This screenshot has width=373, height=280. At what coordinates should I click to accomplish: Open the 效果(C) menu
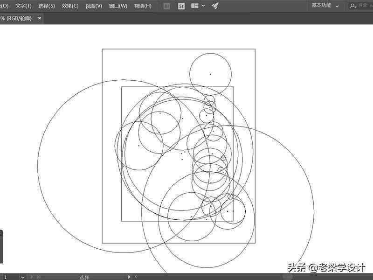pyautogui.click(x=70, y=6)
